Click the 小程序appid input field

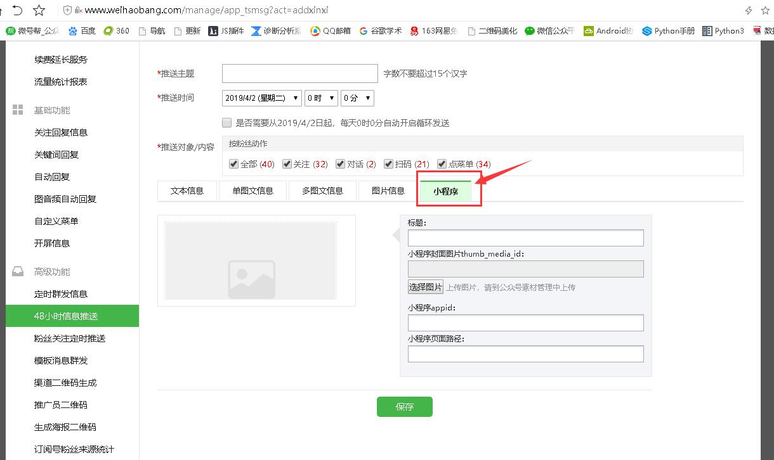point(525,323)
